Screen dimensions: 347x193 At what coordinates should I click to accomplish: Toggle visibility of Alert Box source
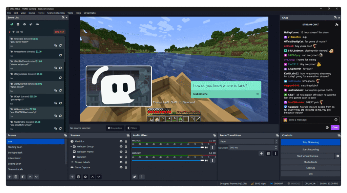121,141
